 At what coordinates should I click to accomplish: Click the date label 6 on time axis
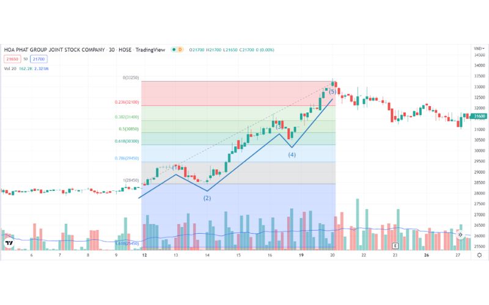click(32, 255)
